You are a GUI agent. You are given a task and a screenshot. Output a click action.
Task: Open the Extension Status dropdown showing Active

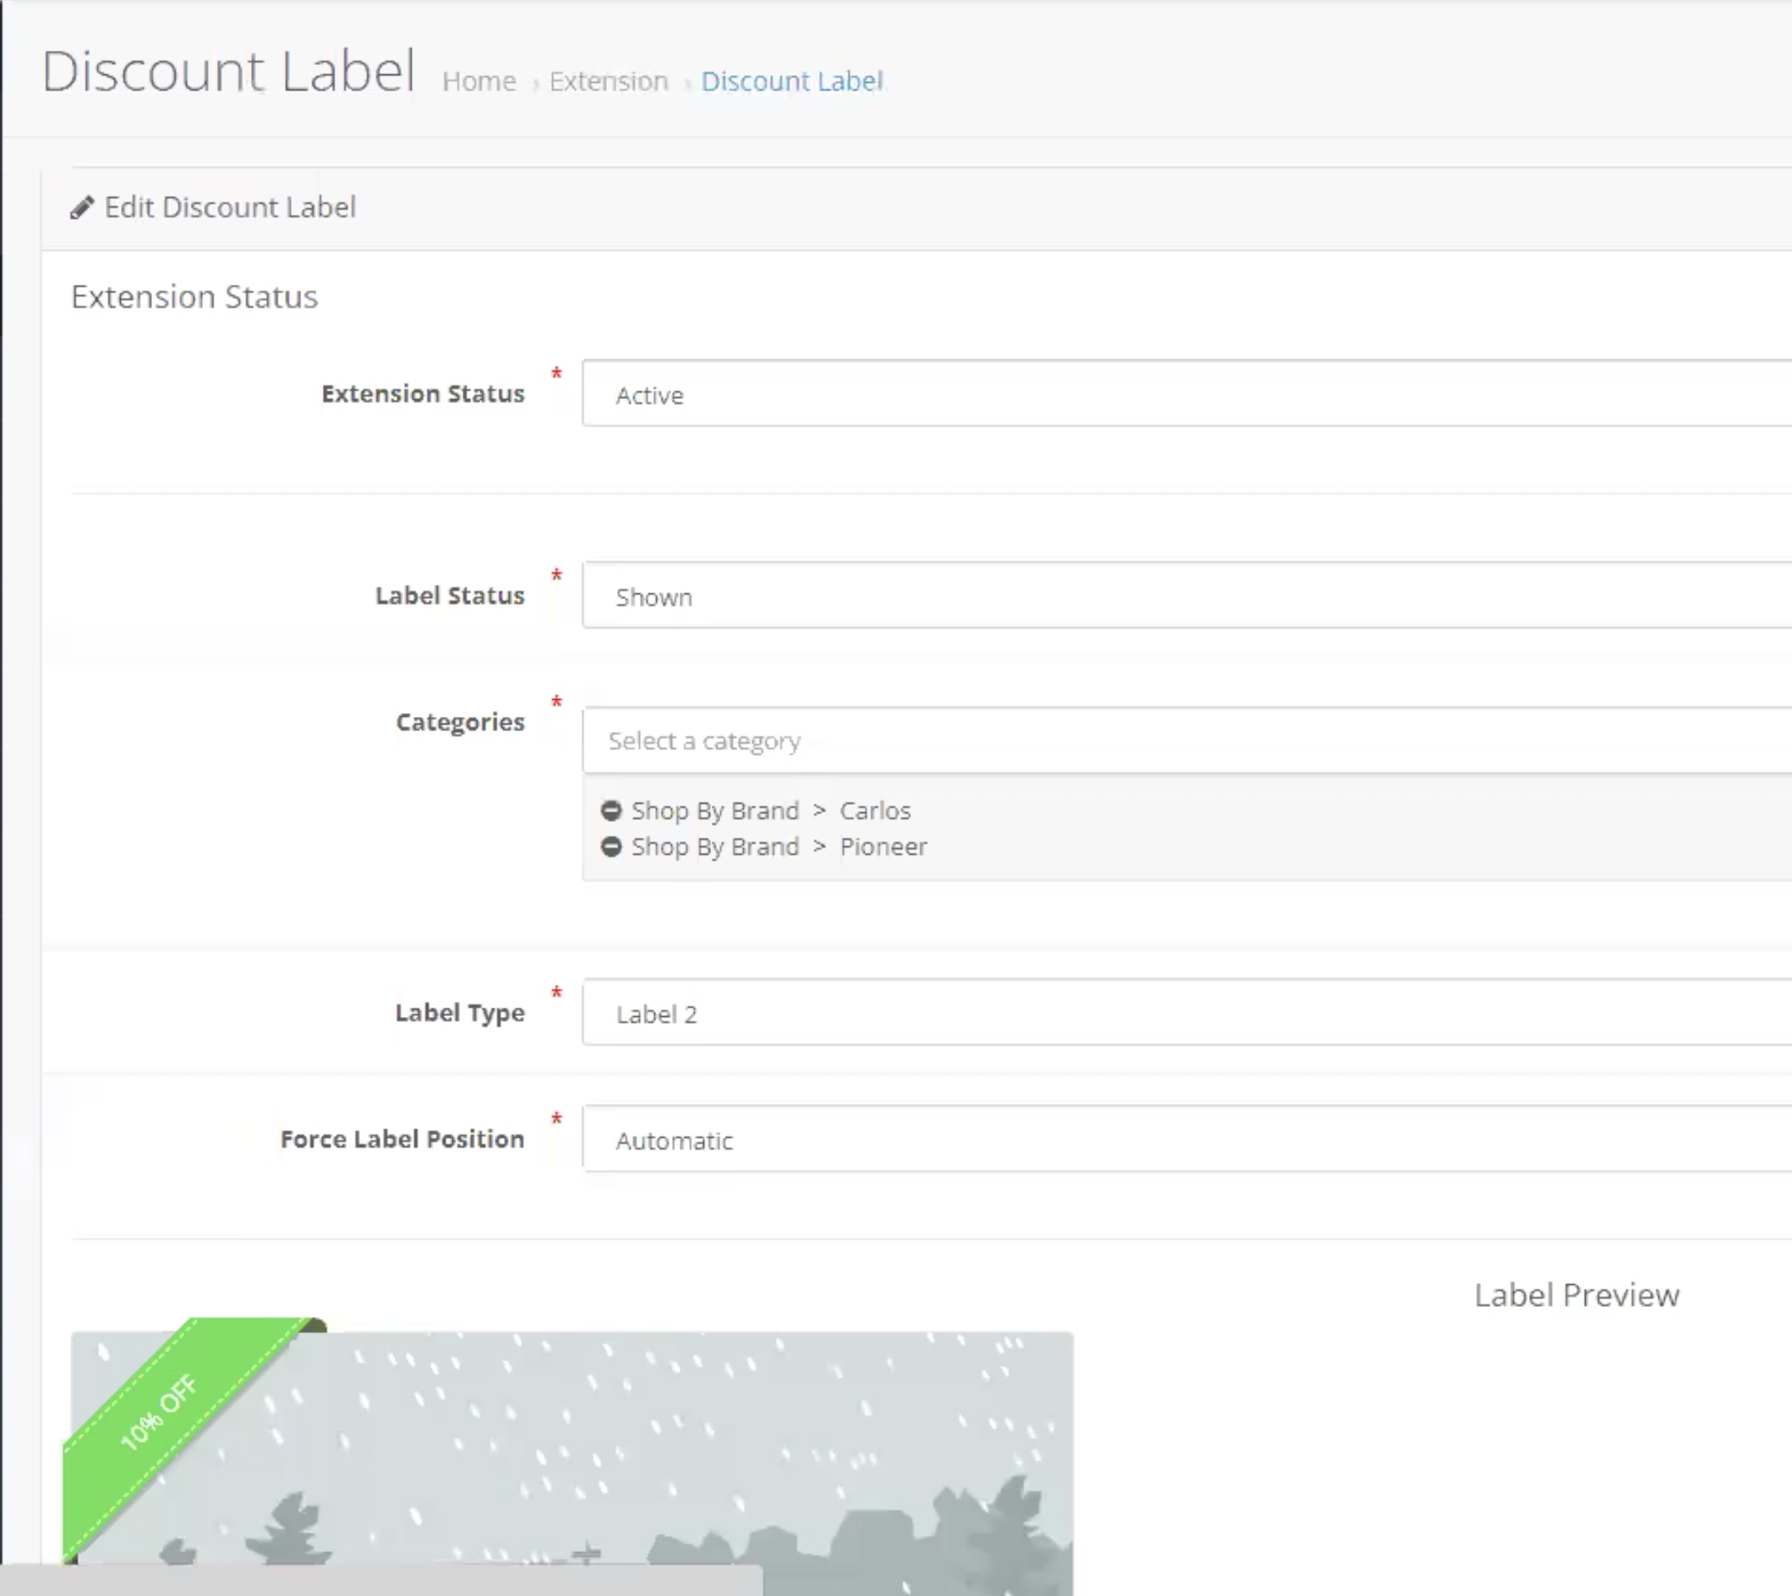click(1187, 394)
